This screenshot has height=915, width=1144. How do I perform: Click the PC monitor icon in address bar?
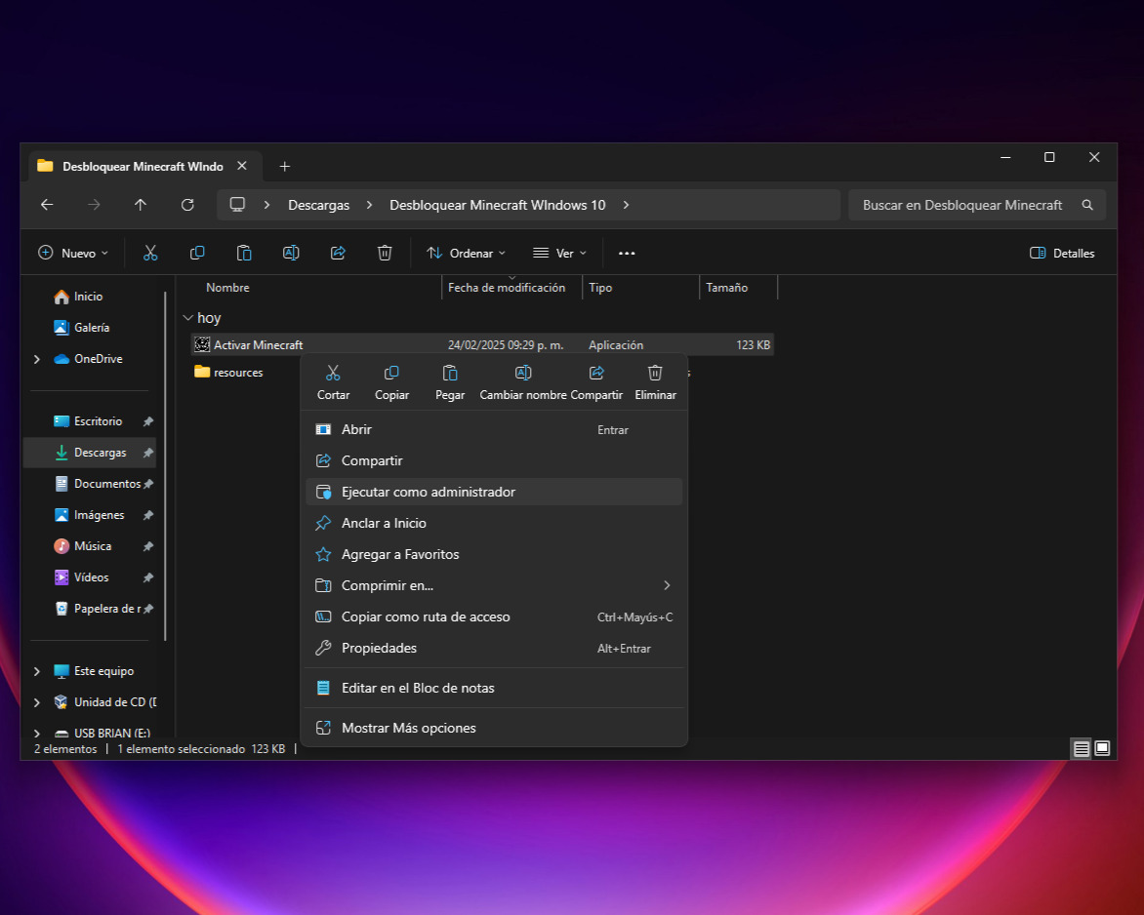point(237,205)
